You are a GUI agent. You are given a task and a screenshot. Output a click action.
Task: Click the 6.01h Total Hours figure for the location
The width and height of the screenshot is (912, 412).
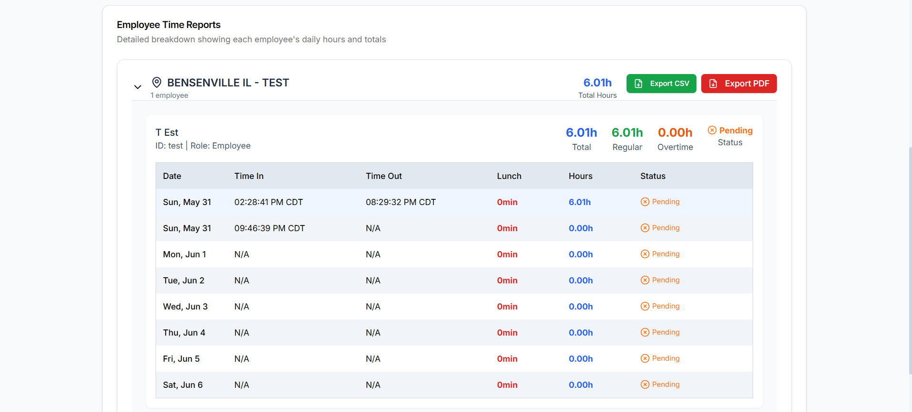point(598,83)
